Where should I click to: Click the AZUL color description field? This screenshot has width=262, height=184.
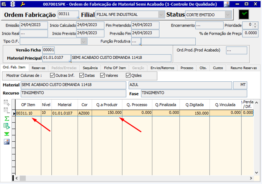pos(180,85)
